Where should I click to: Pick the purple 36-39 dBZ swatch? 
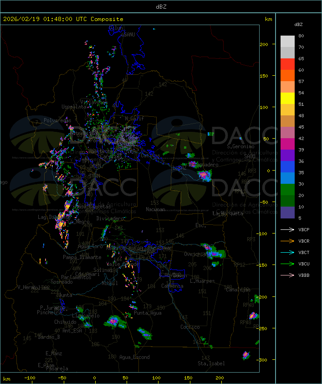pyautogui.click(x=287, y=155)
